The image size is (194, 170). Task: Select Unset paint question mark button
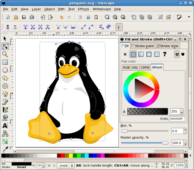tap(165, 54)
